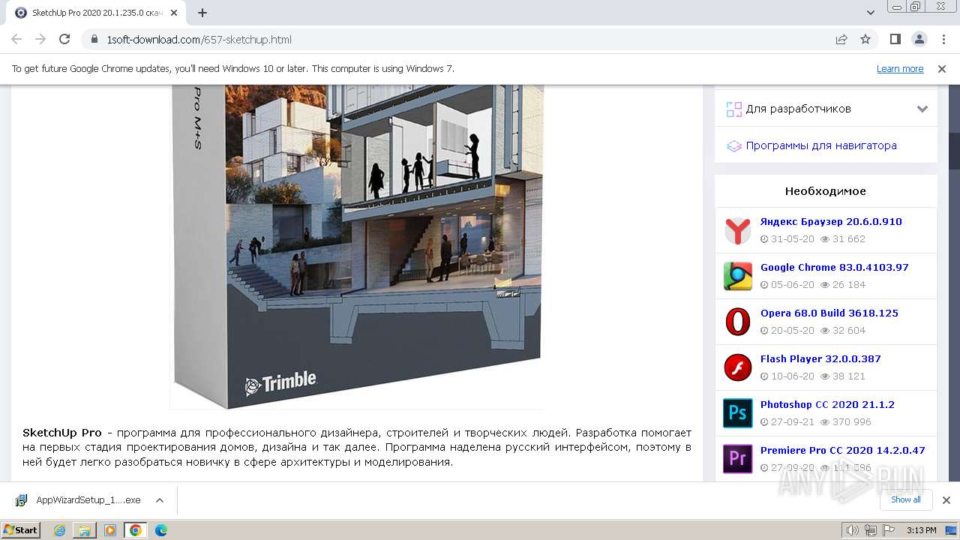The image size is (960, 540).
Task: Open Программы для навигатора category
Action: pos(821,145)
